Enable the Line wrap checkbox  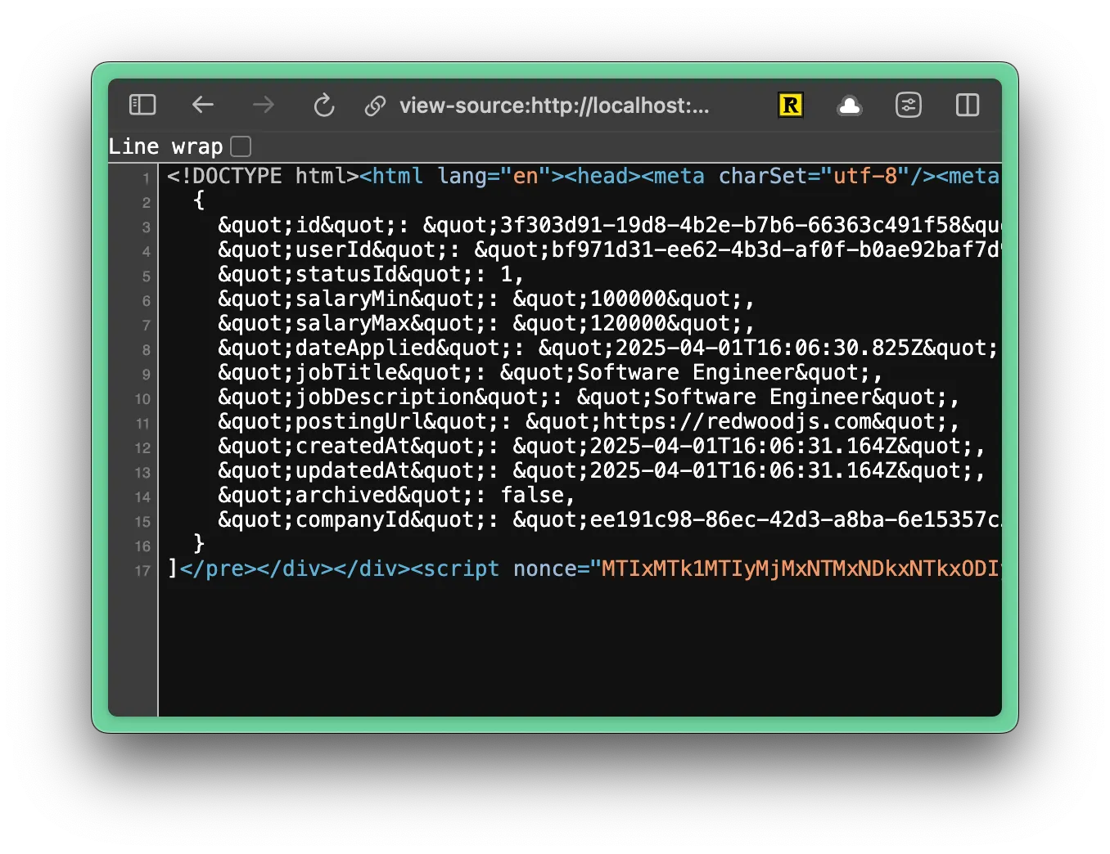pos(241,146)
